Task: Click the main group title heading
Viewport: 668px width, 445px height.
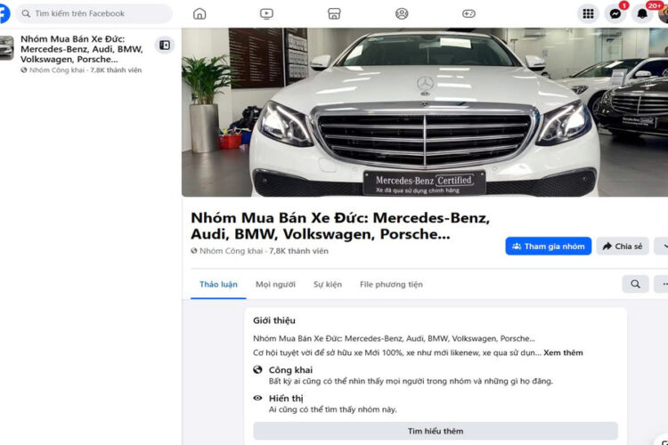Action: 340,226
